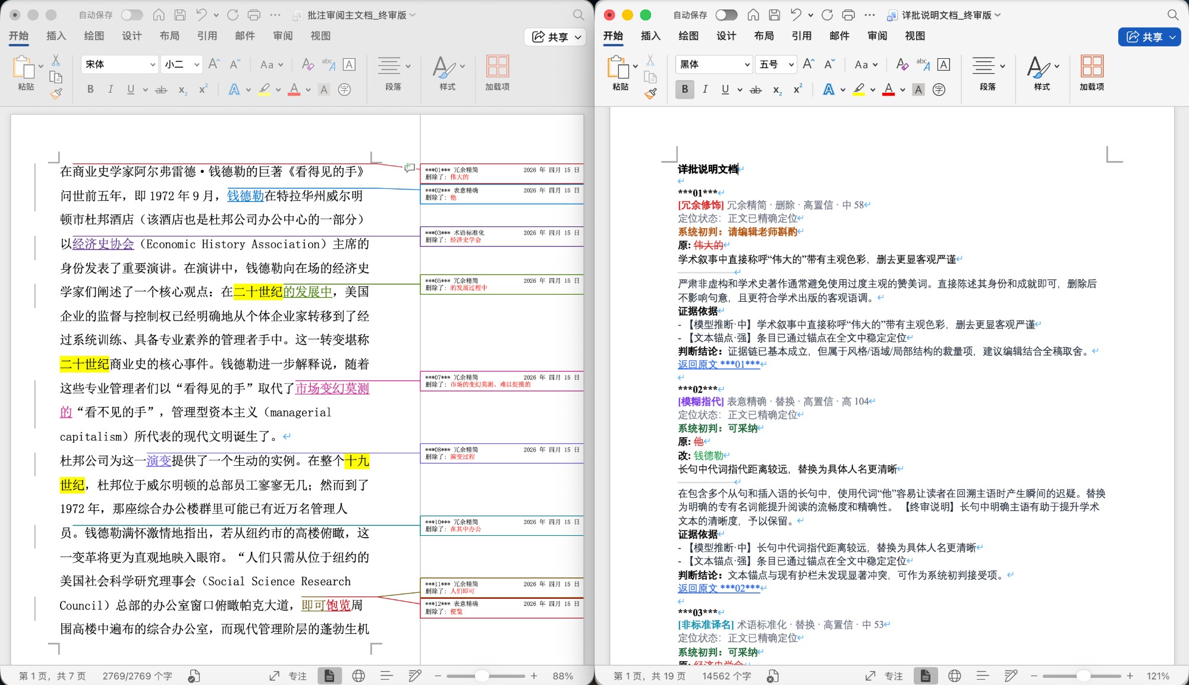1189x685 pixels.
Task: Increase font size in right window
Action: coord(809,64)
